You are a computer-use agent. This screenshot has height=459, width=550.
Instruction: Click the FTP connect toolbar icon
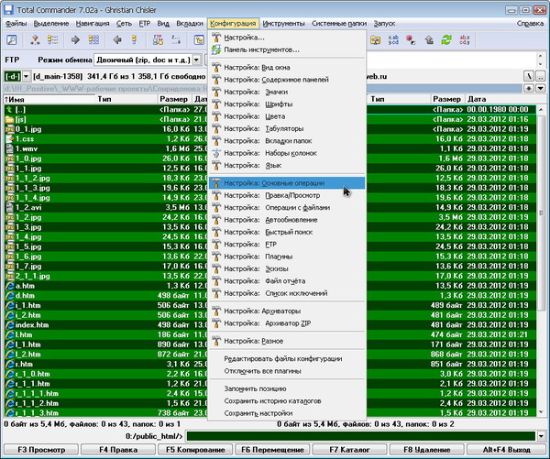(158, 40)
